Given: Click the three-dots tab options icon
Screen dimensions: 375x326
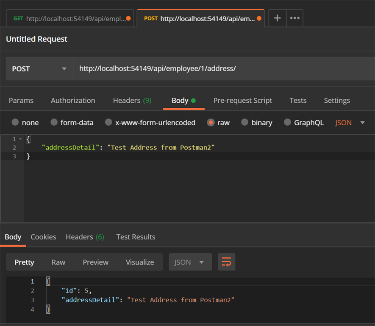Looking at the screenshot, I should click(295, 18).
